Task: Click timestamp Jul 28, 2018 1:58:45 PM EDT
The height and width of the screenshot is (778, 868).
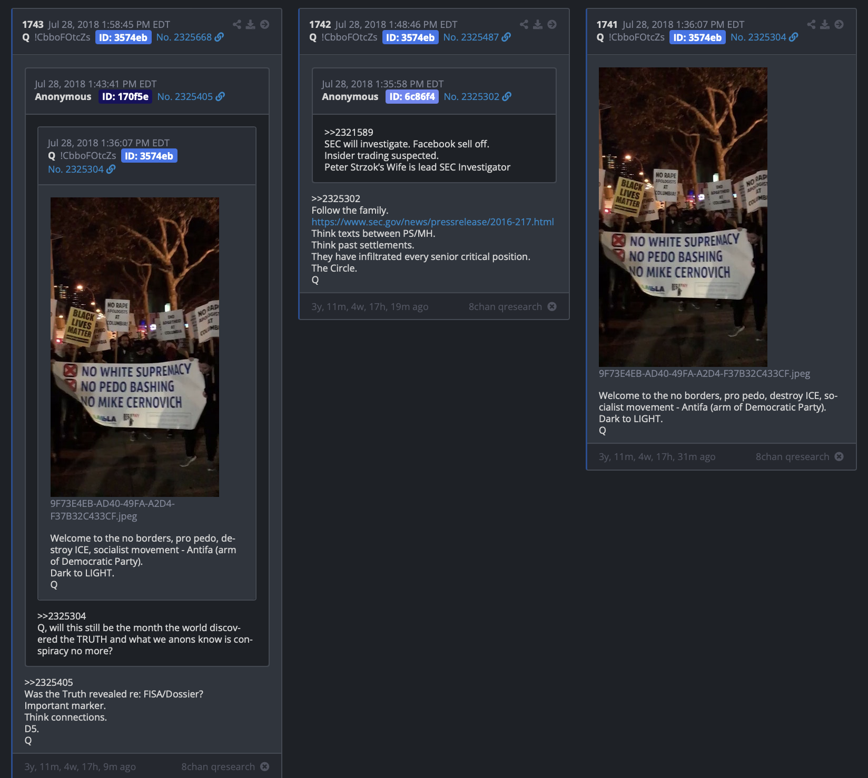Action: [x=109, y=24]
